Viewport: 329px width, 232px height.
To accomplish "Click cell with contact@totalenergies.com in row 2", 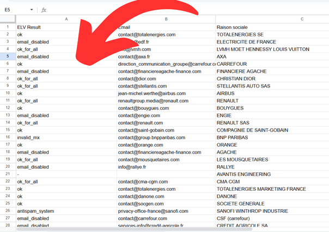I will point(166,35).
